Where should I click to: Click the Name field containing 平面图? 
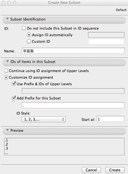[73, 51]
